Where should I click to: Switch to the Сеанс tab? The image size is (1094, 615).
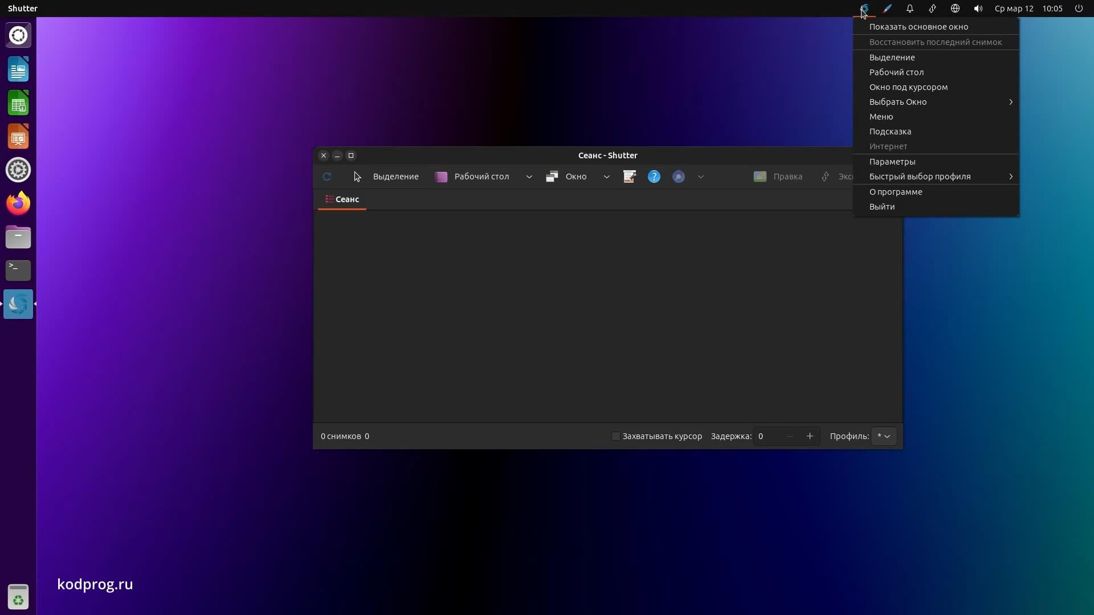(x=342, y=199)
